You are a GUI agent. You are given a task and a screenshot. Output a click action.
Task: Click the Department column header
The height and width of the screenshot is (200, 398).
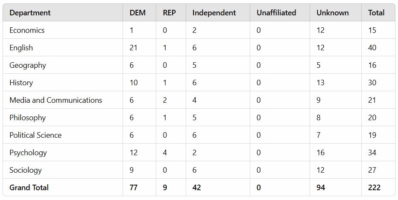30,13
